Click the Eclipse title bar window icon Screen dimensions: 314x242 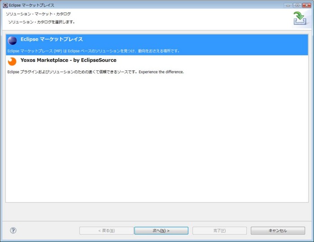pyautogui.click(x=5, y=5)
